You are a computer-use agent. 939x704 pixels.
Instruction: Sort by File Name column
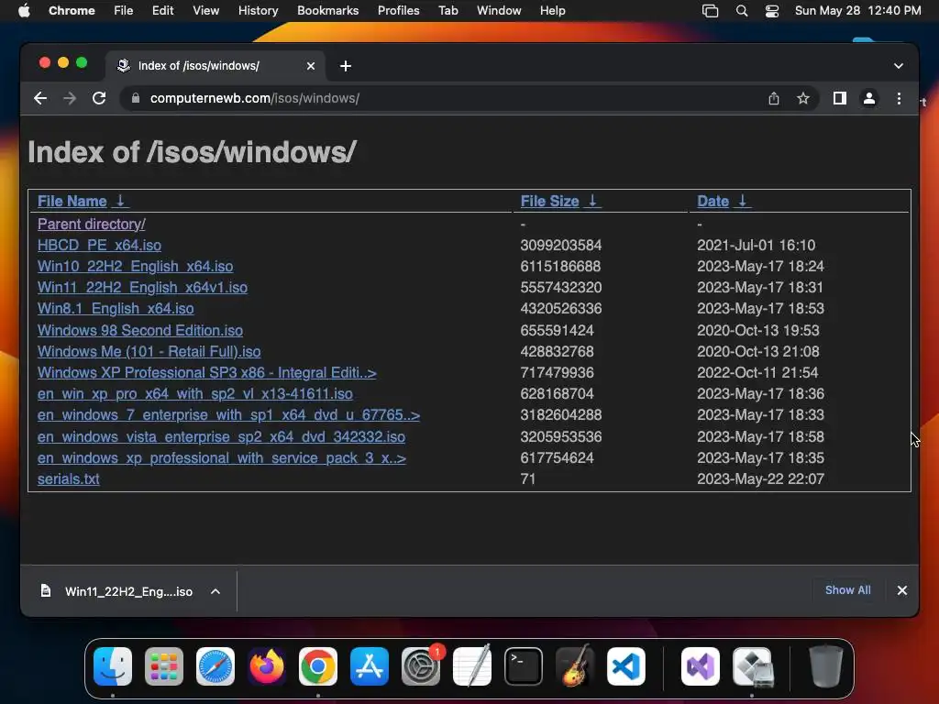point(72,201)
